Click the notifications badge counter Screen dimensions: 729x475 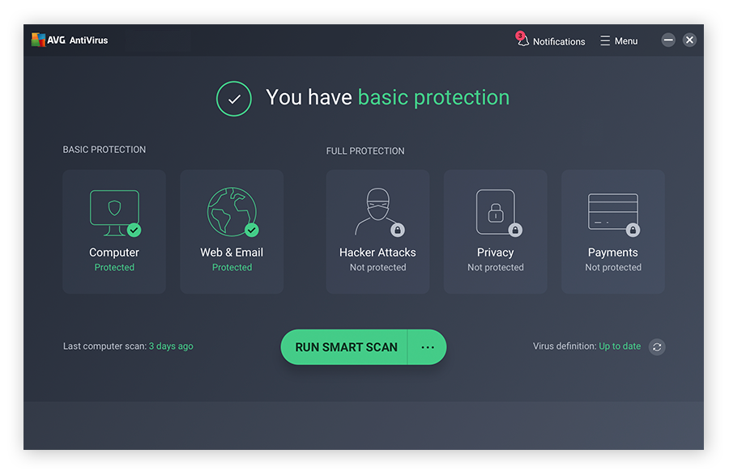point(519,35)
